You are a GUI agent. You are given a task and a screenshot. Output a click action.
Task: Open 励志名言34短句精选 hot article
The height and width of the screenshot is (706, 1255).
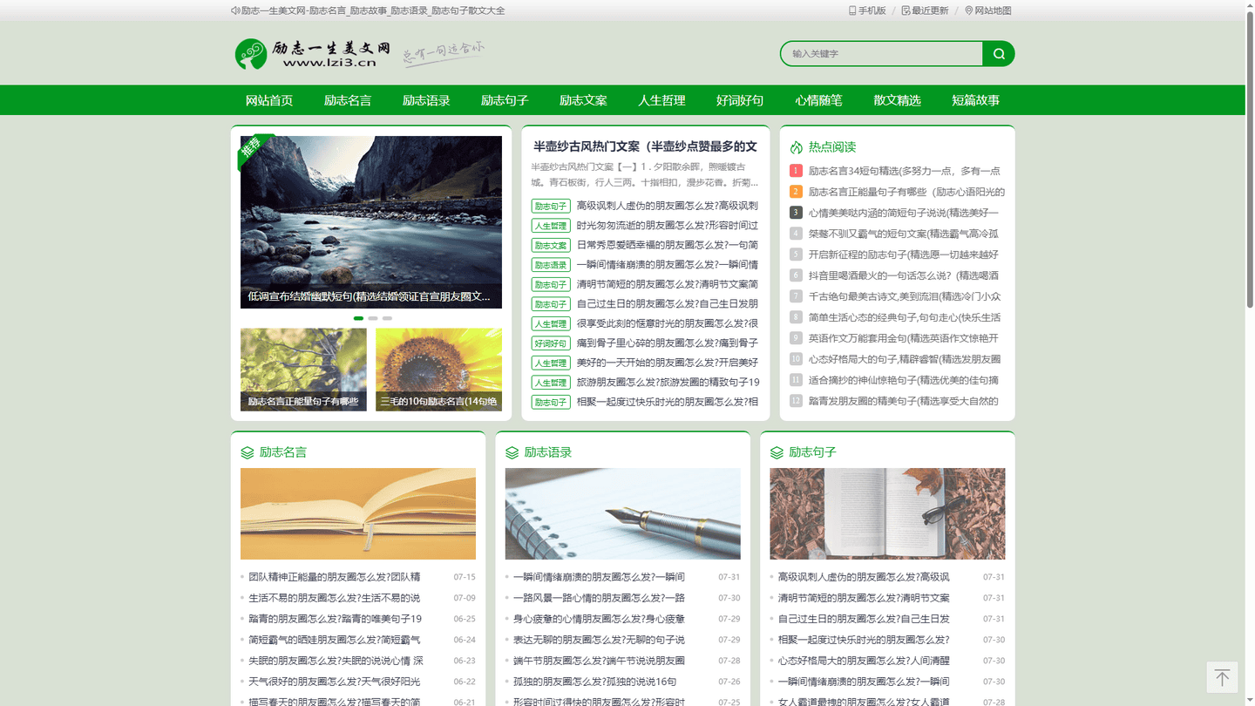click(x=905, y=171)
